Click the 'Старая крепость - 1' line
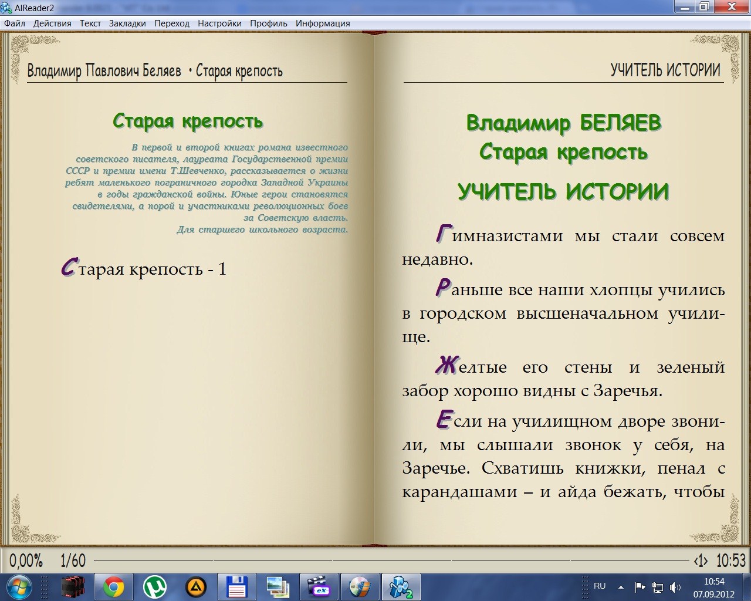 [x=144, y=268]
